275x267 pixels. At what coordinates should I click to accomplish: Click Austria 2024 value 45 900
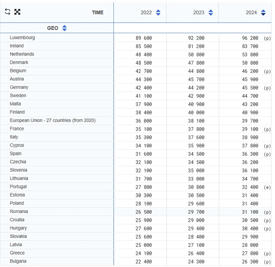coord(250,79)
